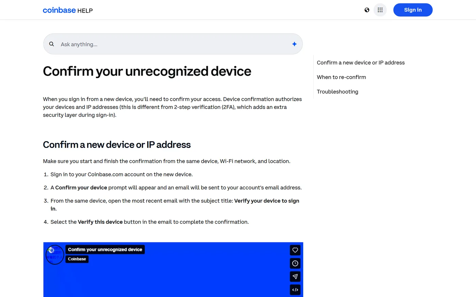Click the step Sign in to your Coinbase.com account
Viewport: 476px width, 297px height.
[x=122, y=174]
